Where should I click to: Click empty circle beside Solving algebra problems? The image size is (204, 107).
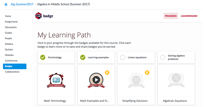162,57
